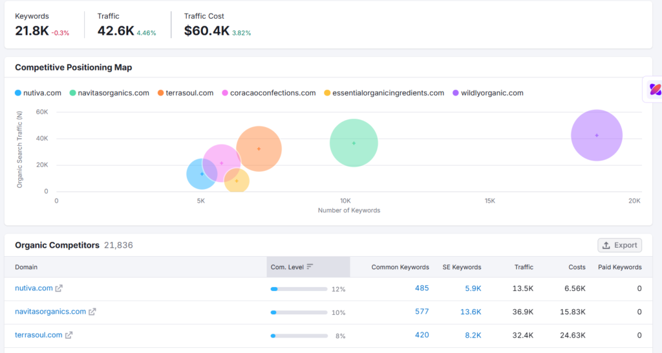The width and height of the screenshot is (662, 353).
Task: Click the 36.9K traffic value
Action: point(522,312)
